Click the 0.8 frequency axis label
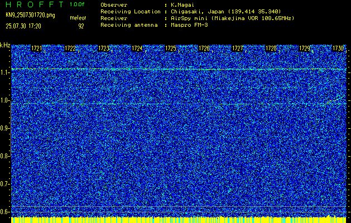The height and width of the screenshot is (223, 351). [4, 156]
